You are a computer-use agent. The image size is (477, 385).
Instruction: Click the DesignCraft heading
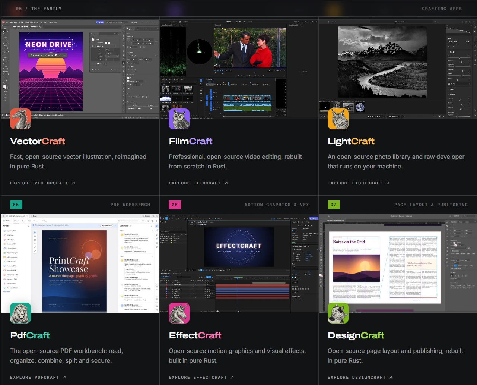[356, 335]
